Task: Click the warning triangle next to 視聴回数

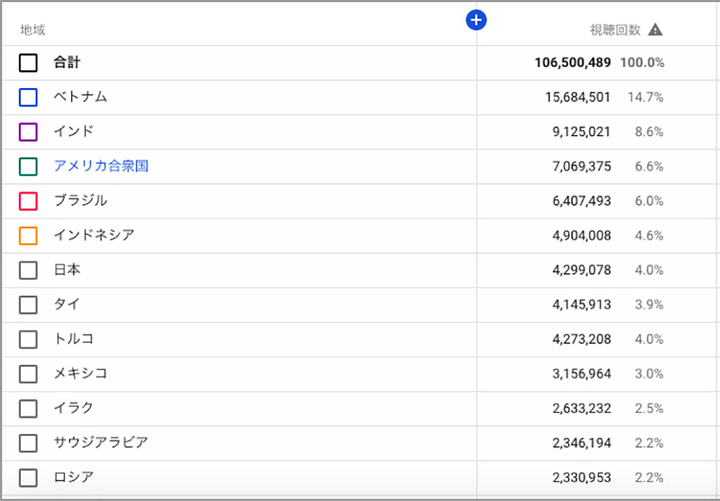Action: (654, 30)
